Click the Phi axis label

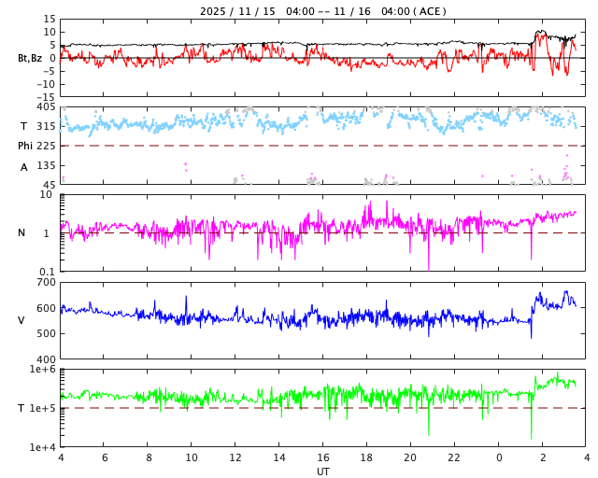coord(28,146)
